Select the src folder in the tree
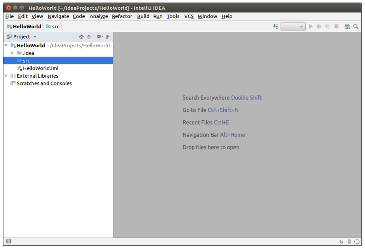The image size is (365, 249). (58, 61)
